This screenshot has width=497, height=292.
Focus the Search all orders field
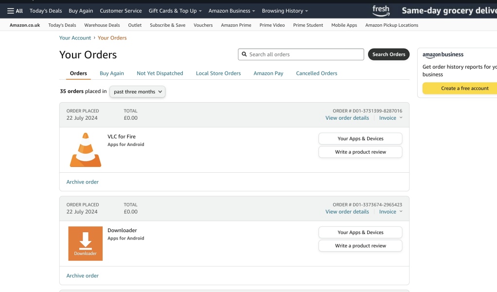[x=301, y=54]
